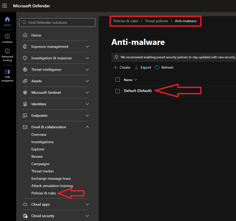This screenshot has height=221, width=236.
Task: Click the Home icon in left rail
Action: 7,19
